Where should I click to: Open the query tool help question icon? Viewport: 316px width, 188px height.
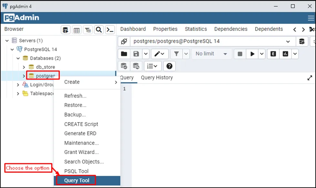[169, 66]
